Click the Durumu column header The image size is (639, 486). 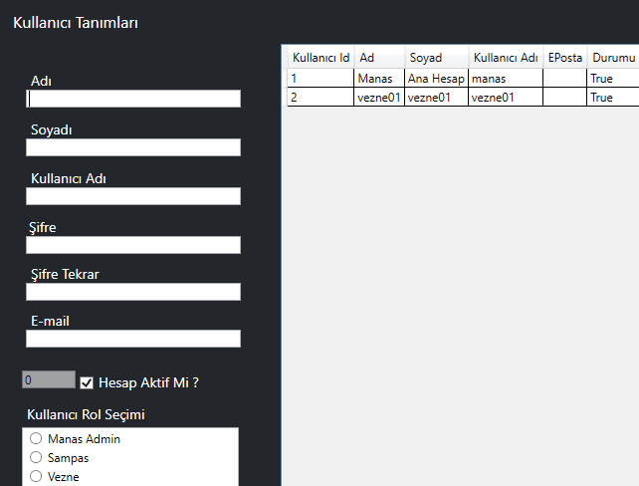click(x=613, y=58)
